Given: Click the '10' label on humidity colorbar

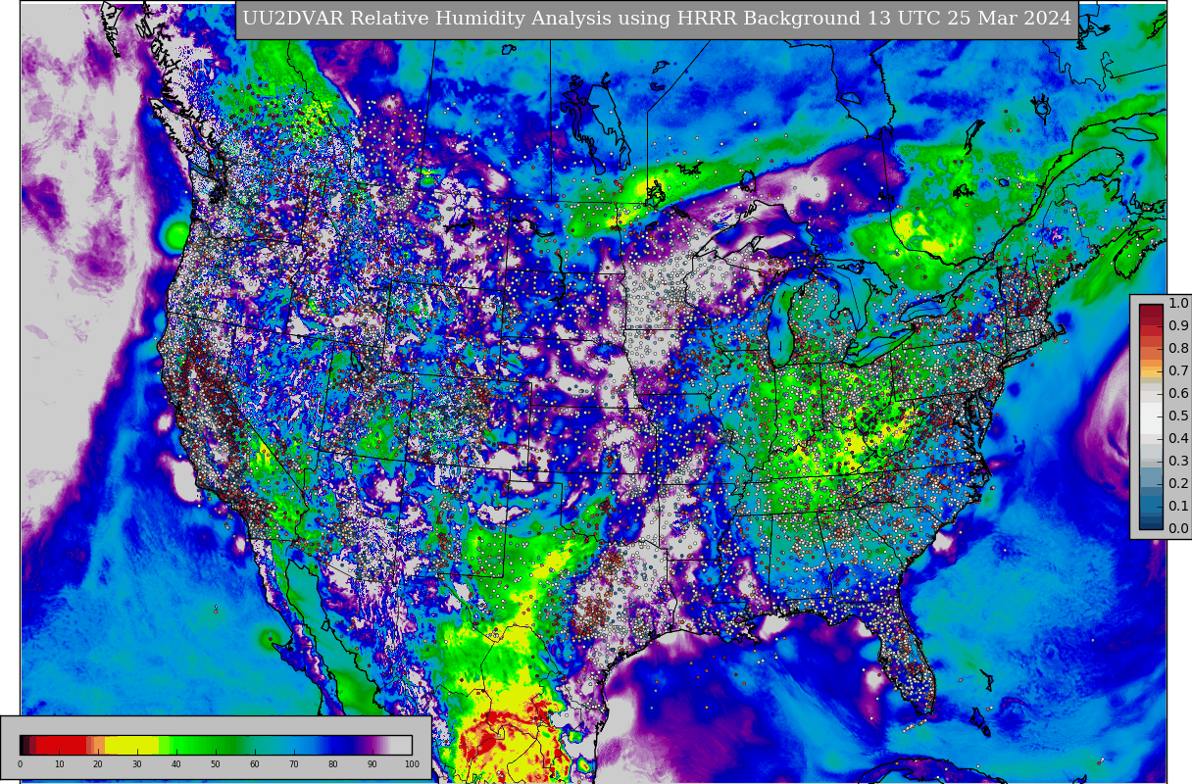Looking at the screenshot, I should [x=59, y=763].
